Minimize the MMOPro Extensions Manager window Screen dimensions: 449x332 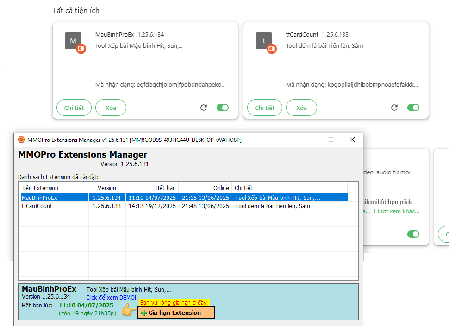[x=310, y=140]
